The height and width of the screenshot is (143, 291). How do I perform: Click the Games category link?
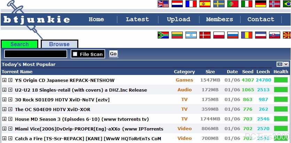(184, 80)
